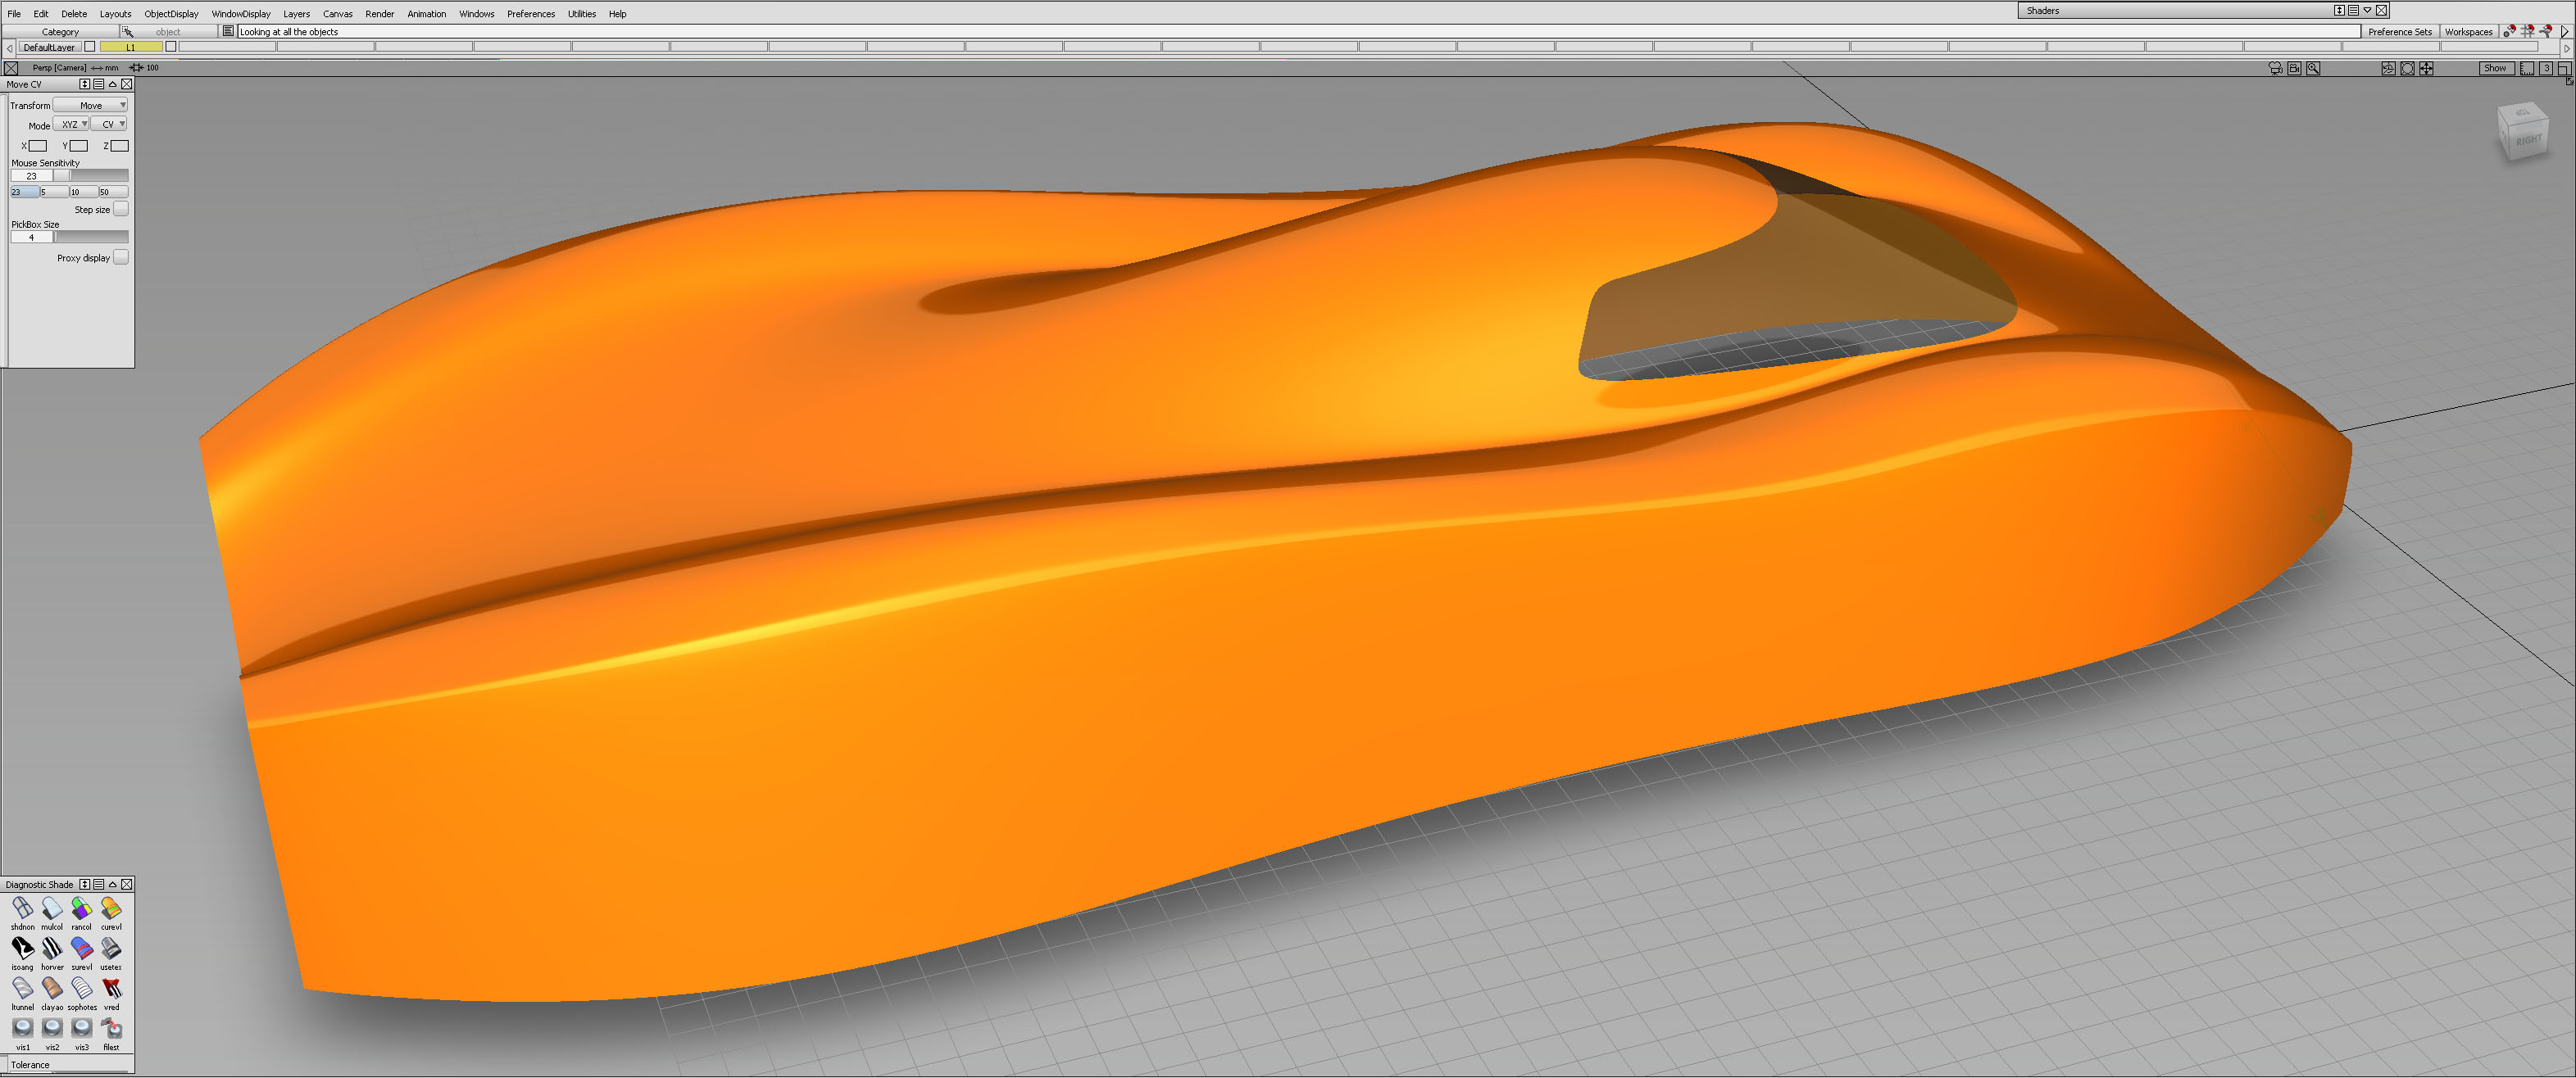Open the Render menu
Viewport: 2576px width, 1078px height.
379,14
